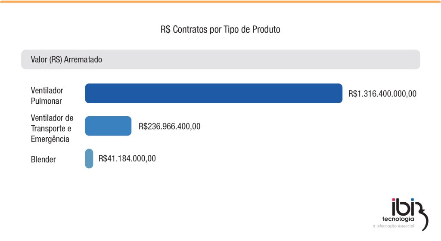Click the R$41.184.000,00 value label
The image size is (441, 241).
click(127, 158)
